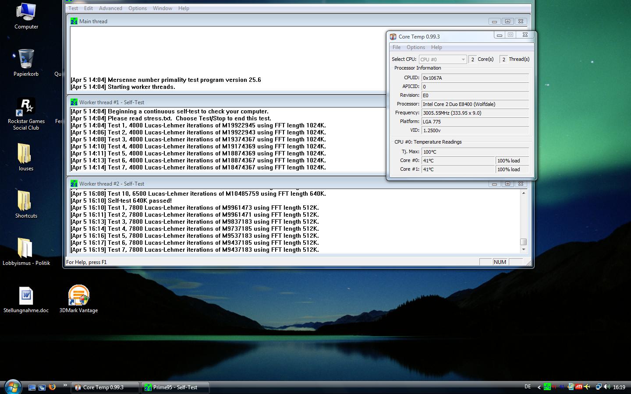Click 'Starting worker threads.' log line
Image resolution: width=631 pixels, height=394 pixels.
[123, 87]
